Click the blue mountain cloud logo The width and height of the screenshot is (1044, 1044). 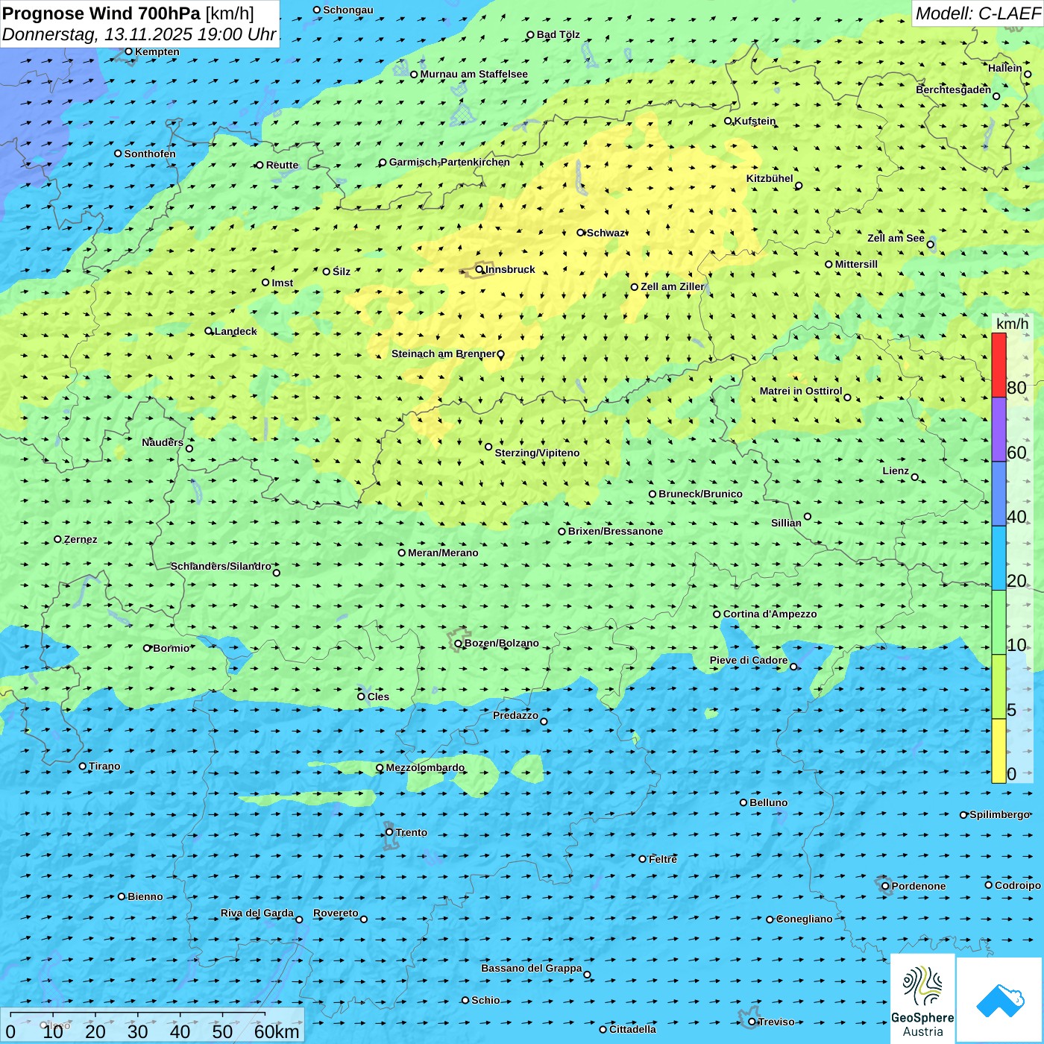click(1000, 1000)
